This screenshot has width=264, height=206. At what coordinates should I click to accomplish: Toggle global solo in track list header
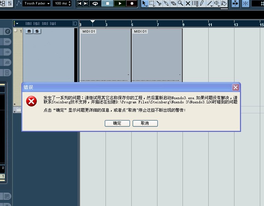pos(36,24)
